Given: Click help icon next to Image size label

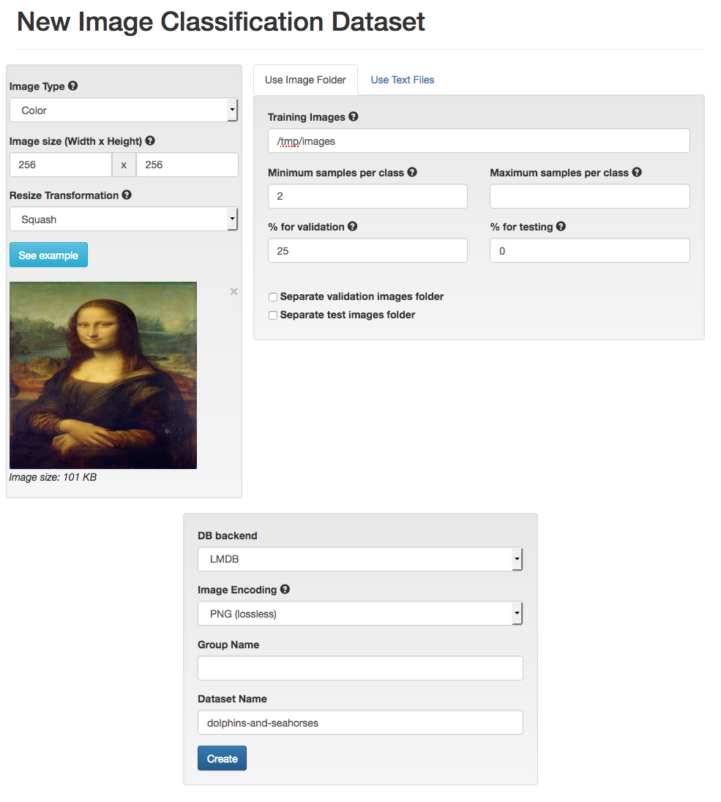Looking at the screenshot, I should pos(150,140).
